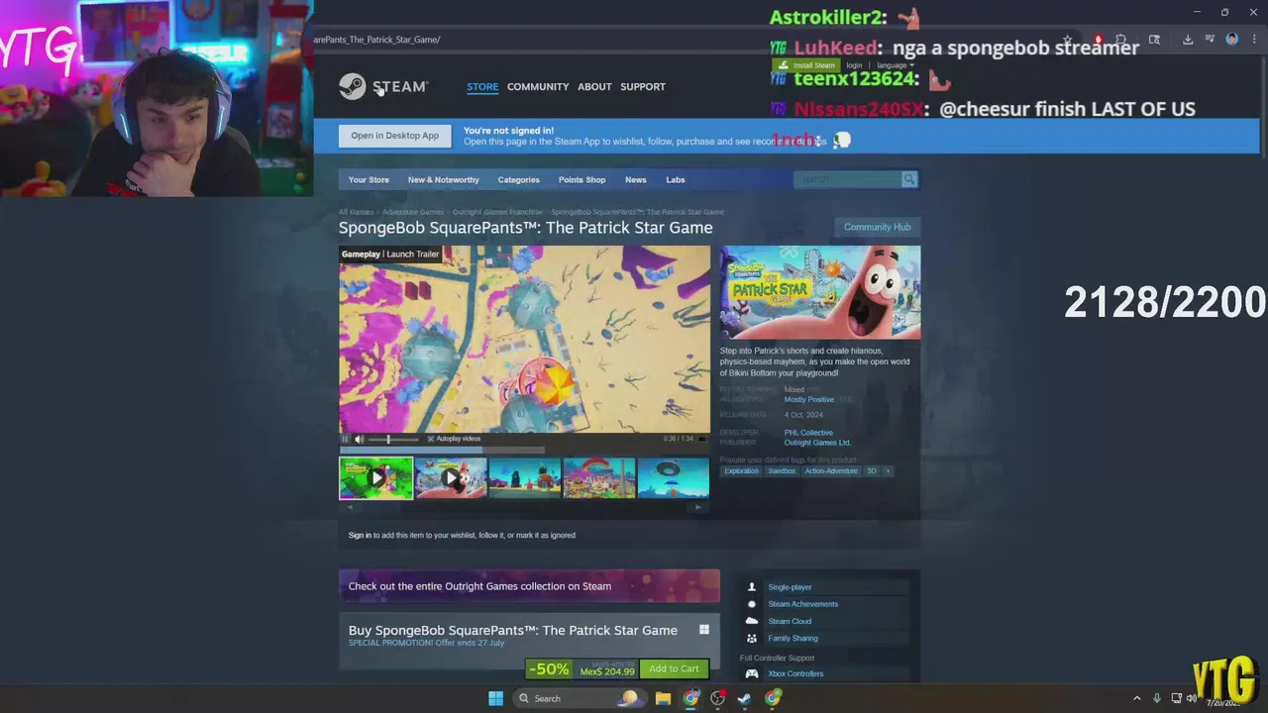Adjust the video volume slider
Screen dimensions: 1268x713
(394, 439)
